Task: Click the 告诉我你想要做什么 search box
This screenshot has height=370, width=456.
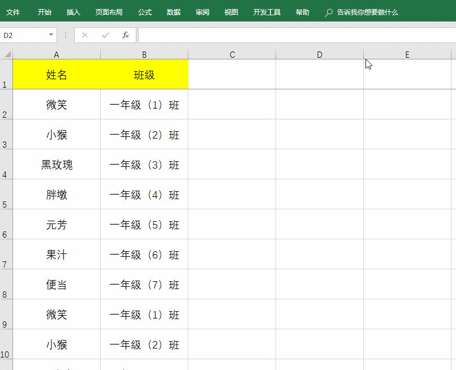Action: click(368, 12)
